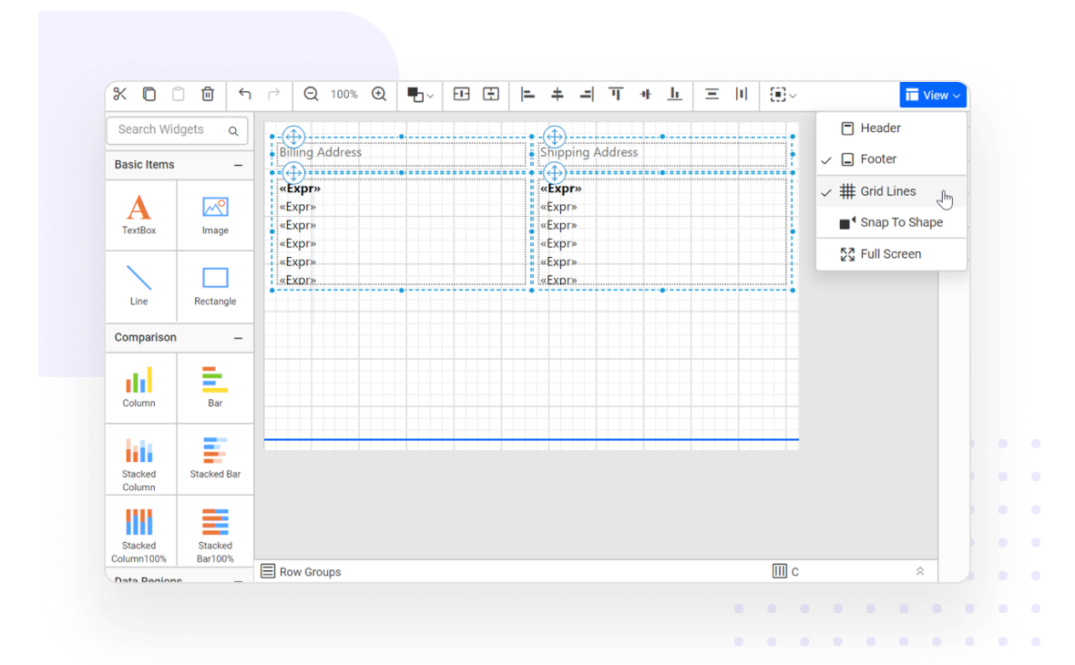
Task: Collapse the Comparison section
Action: [238, 338]
